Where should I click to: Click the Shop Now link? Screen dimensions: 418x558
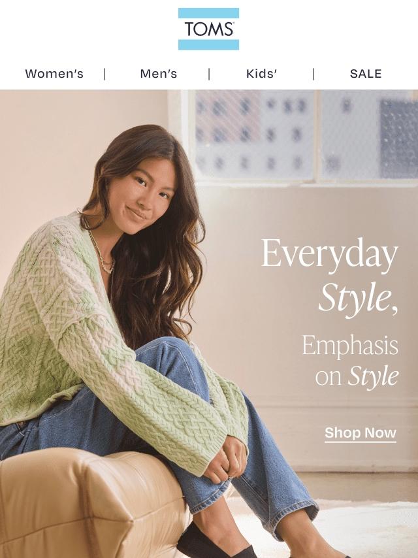tap(361, 433)
